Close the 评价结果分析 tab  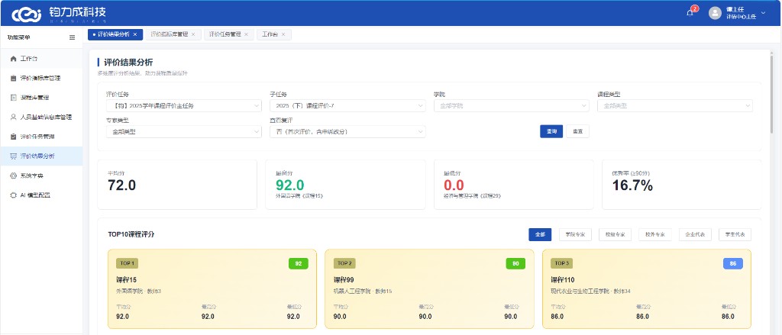coord(135,34)
